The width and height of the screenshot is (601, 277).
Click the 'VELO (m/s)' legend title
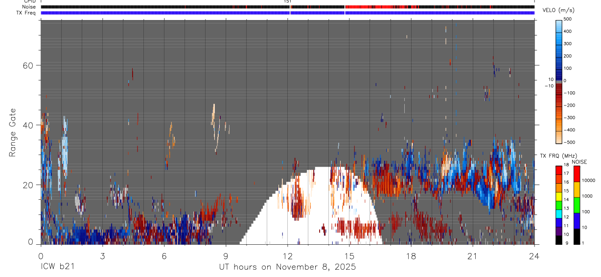tap(559, 10)
